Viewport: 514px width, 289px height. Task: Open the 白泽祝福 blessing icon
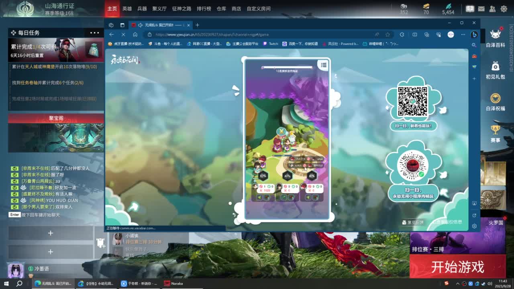(496, 102)
